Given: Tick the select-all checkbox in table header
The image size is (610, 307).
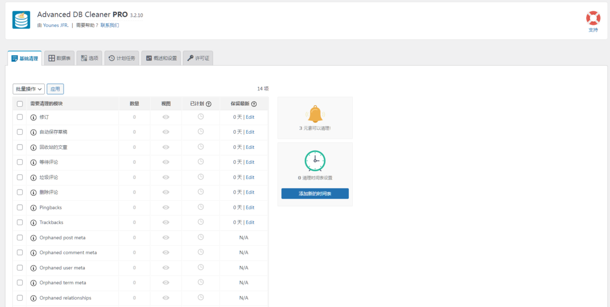Looking at the screenshot, I should (x=20, y=104).
